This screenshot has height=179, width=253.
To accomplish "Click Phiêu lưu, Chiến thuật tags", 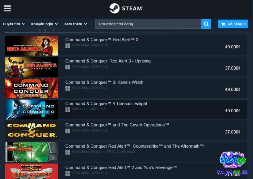I will pos(89,109).
